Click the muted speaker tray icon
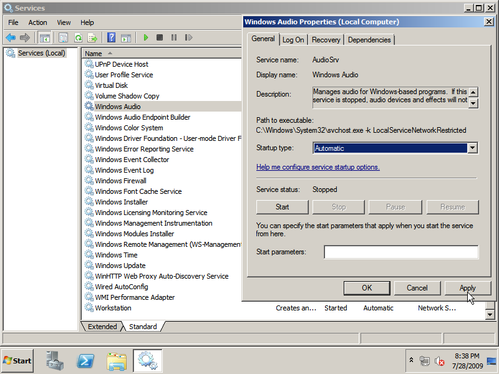 (440, 361)
